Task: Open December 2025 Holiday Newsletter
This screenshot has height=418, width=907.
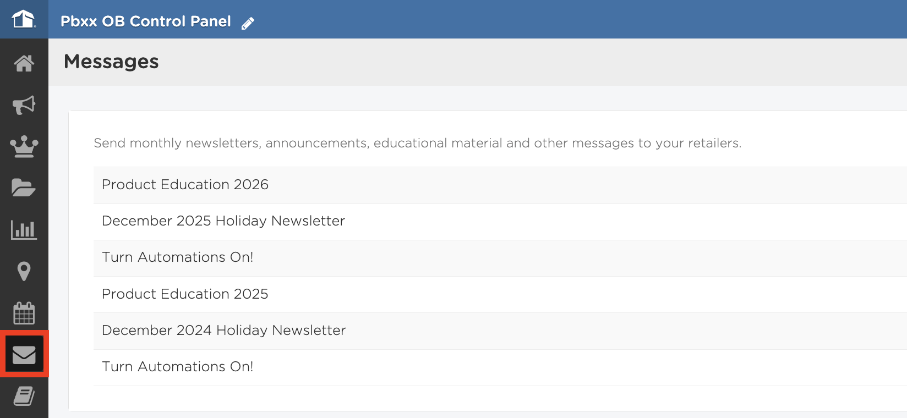Action: click(500, 222)
